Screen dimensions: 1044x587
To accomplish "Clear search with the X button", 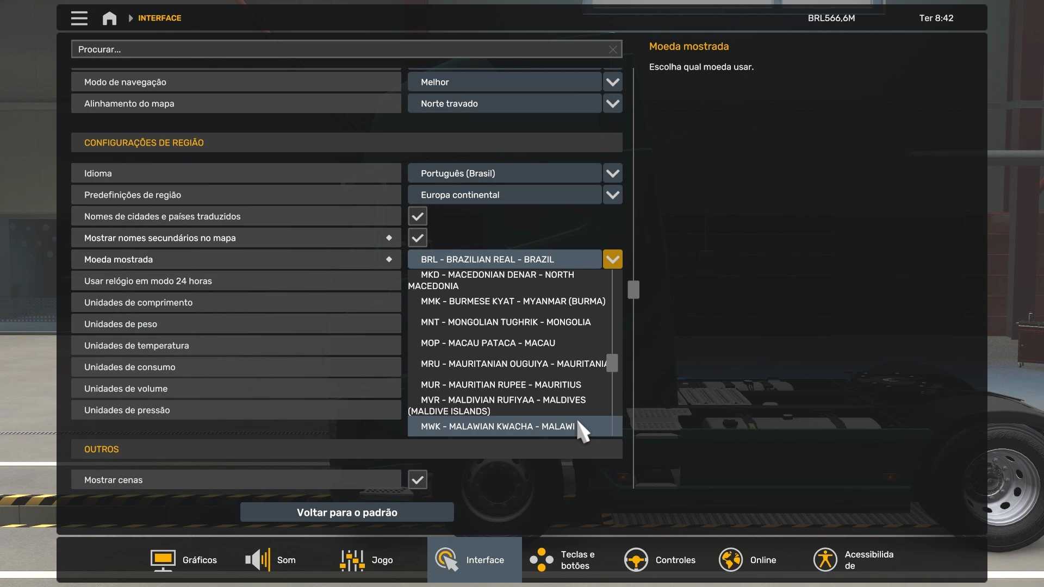I will coord(613,49).
